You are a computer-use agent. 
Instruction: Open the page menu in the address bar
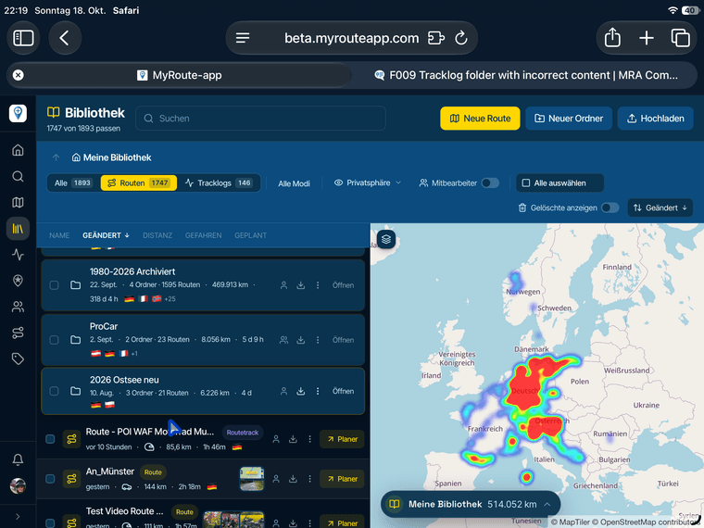pos(243,38)
